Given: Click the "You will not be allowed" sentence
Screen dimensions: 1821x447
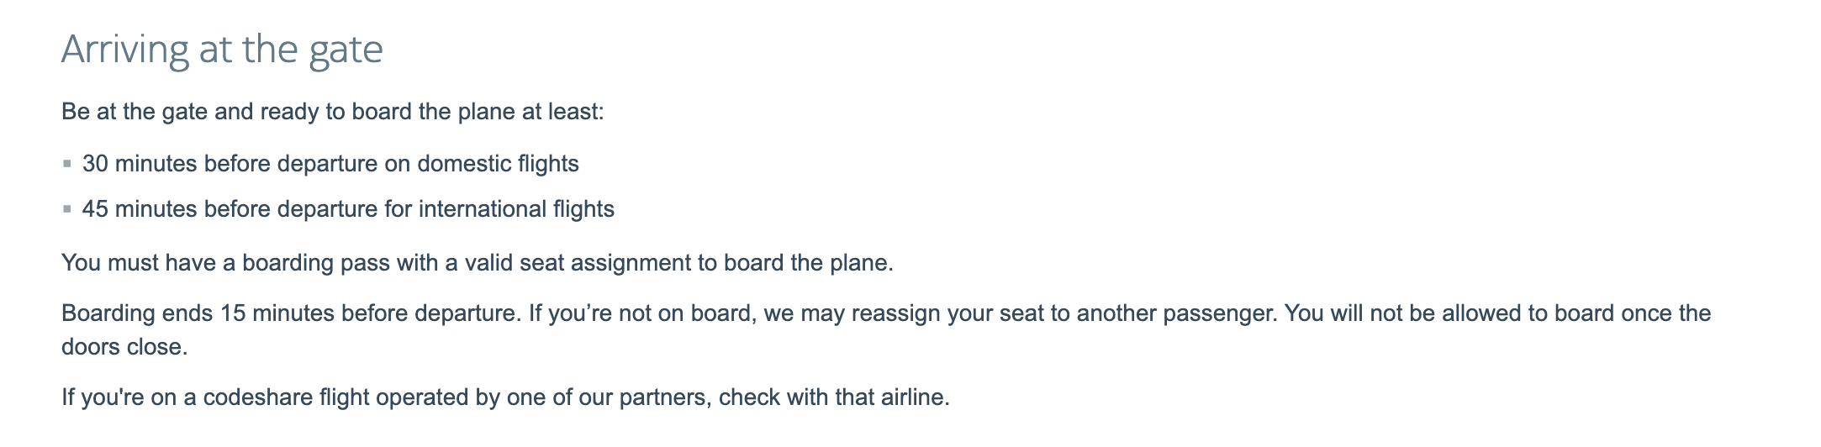Looking at the screenshot, I should click(x=1496, y=313).
